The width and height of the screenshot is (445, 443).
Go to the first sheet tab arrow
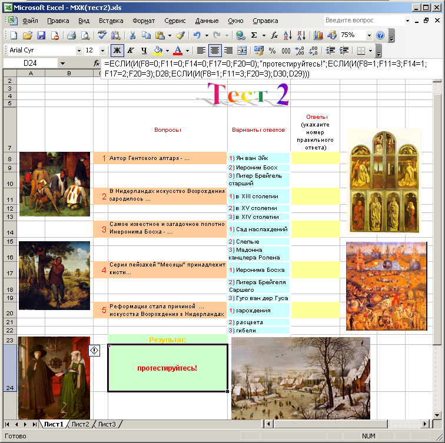pyautogui.click(x=7, y=424)
